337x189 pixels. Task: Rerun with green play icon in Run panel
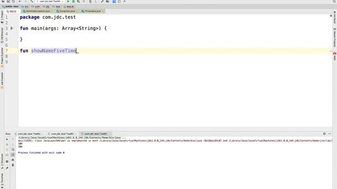tap(7, 139)
